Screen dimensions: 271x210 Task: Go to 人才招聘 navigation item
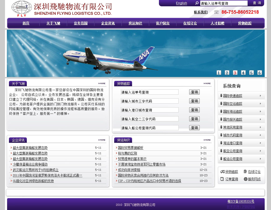click(x=217, y=23)
